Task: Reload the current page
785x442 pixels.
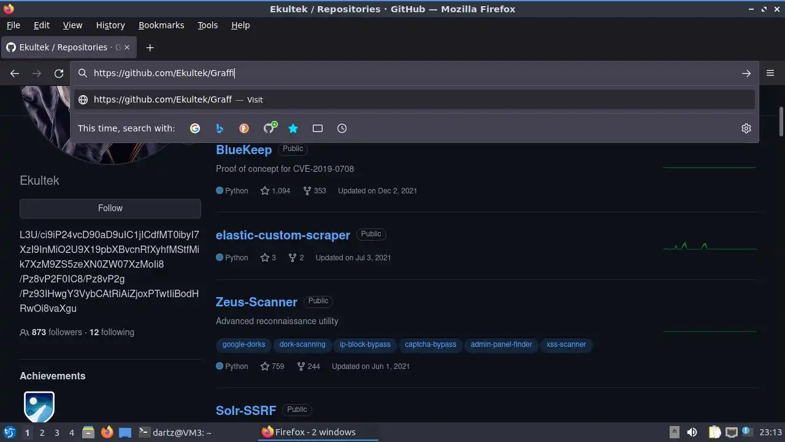Action: point(59,73)
